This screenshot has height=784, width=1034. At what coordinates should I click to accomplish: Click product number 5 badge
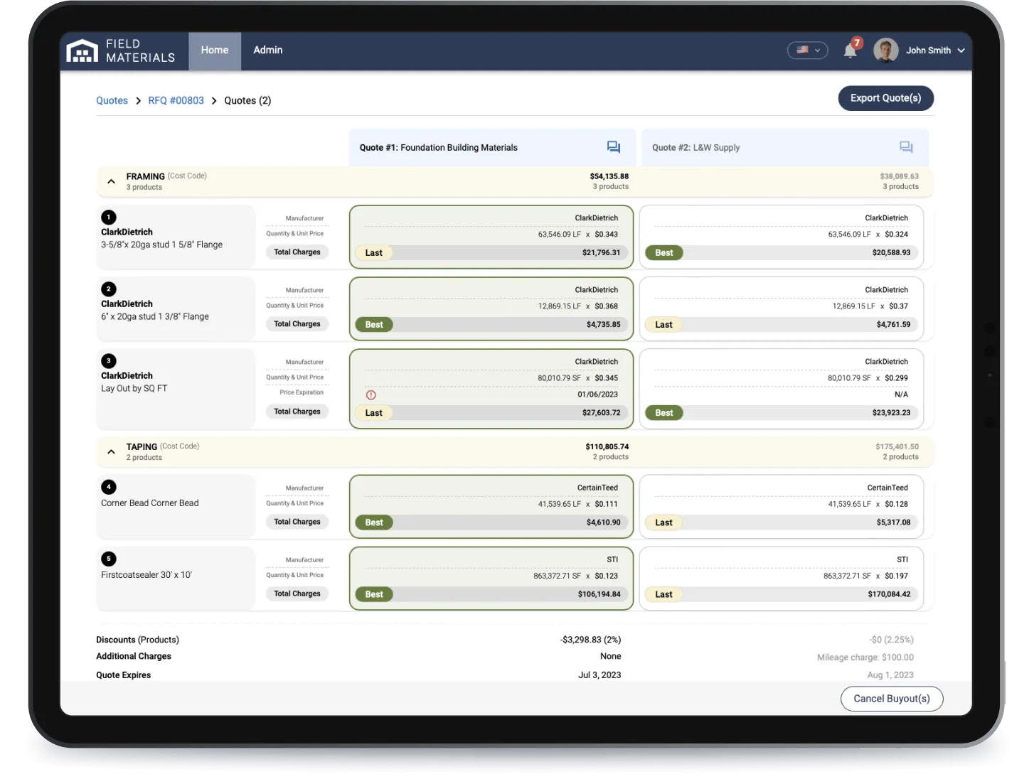[109, 559]
